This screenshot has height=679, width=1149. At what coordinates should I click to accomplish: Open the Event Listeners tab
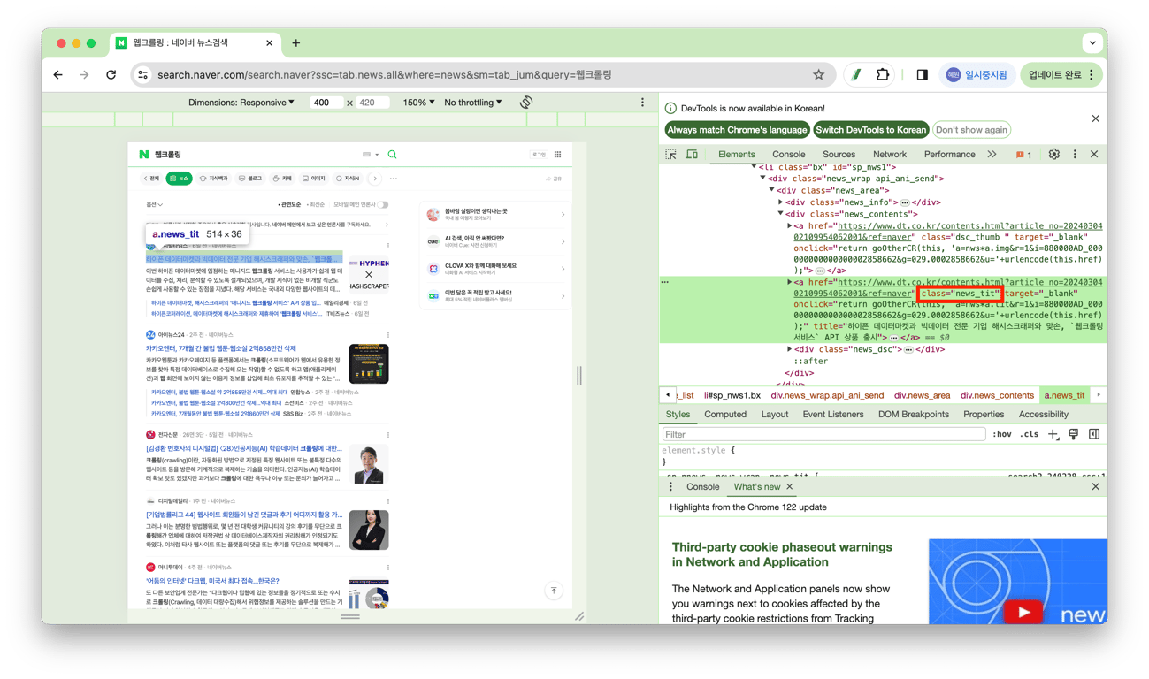tap(832, 415)
